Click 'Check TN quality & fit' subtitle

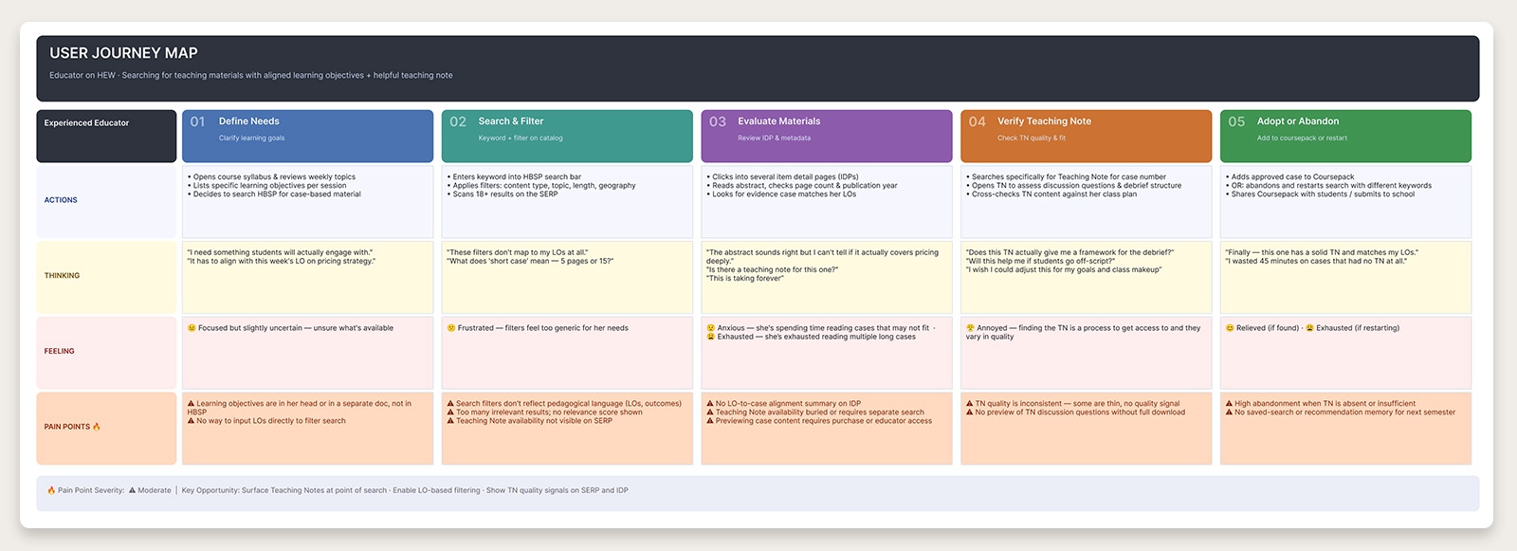tap(1032, 138)
